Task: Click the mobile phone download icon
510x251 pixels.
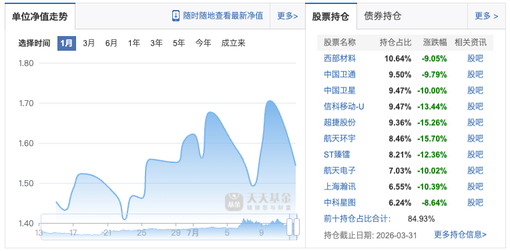Action: [x=176, y=15]
